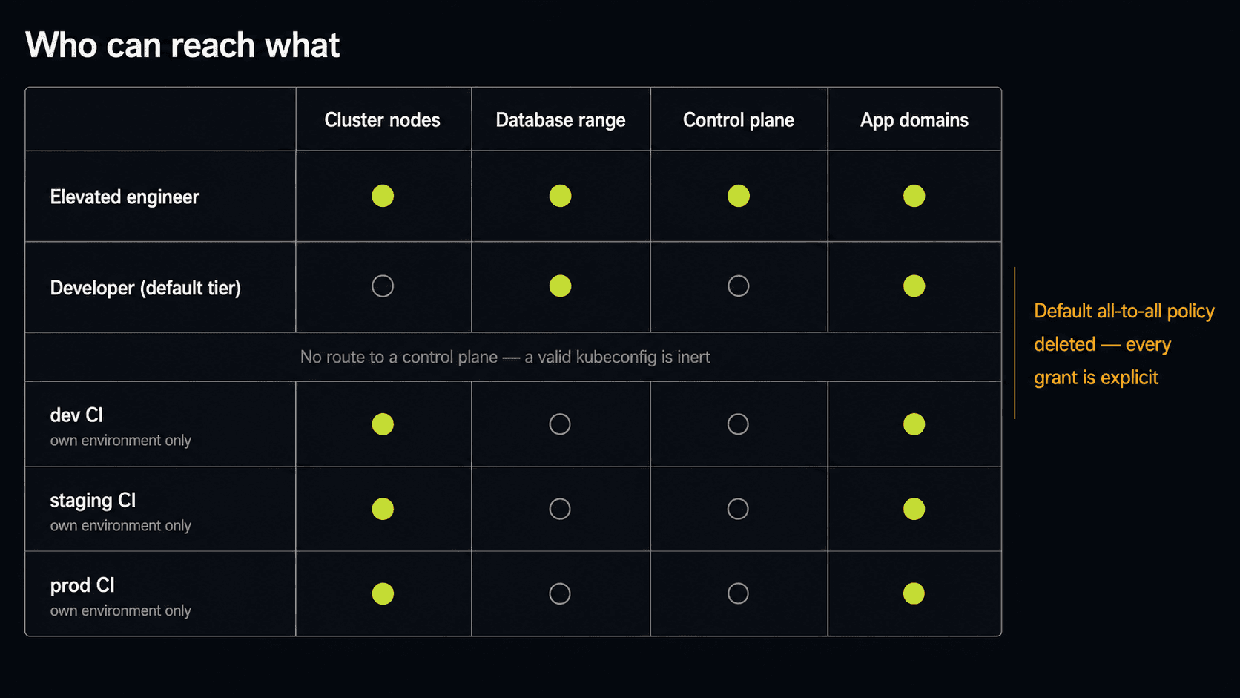Screen dimensions: 1240x698
Task: Click filled dot for Elevated engineer App domains
Action: click(x=914, y=196)
